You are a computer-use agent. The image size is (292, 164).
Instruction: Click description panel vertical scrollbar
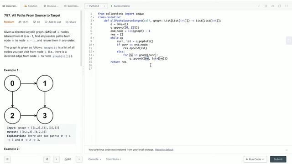pyautogui.click(x=81, y=38)
